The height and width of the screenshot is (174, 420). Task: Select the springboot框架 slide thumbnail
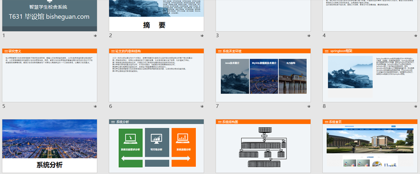point(370,75)
